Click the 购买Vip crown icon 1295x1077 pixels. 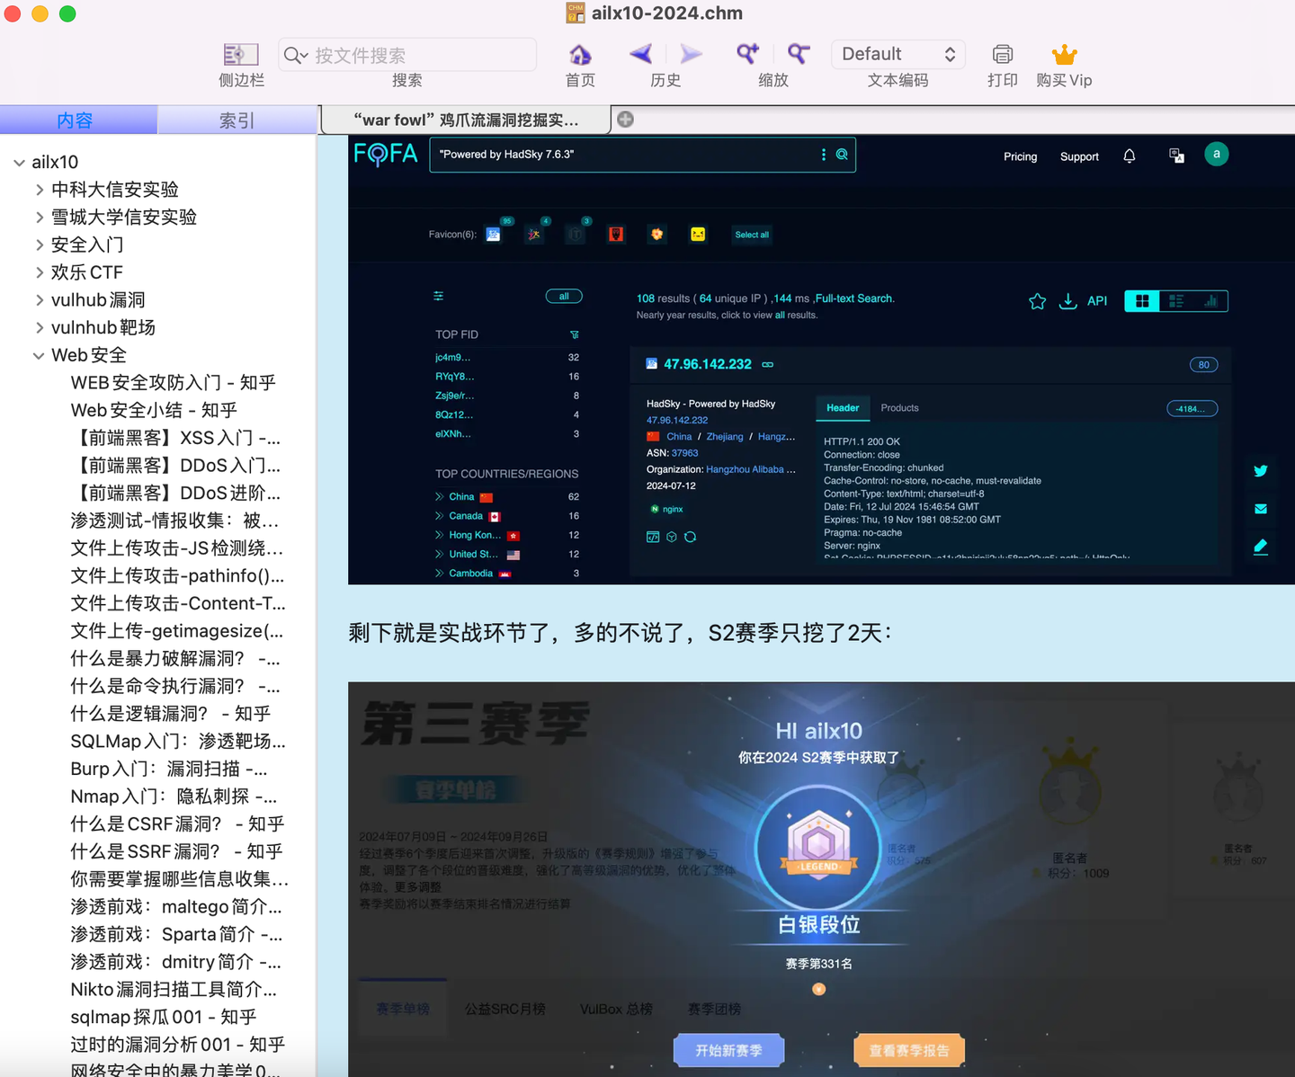pyautogui.click(x=1064, y=54)
